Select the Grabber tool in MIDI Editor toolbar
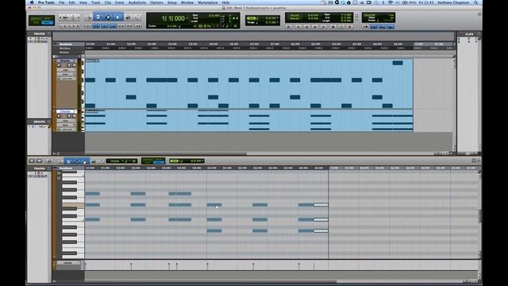This screenshot has height=286, width=508. [85, 161]
